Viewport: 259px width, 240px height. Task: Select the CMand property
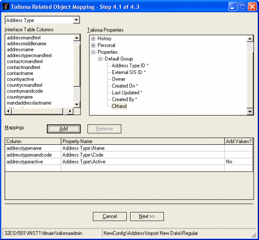[119, 106]
